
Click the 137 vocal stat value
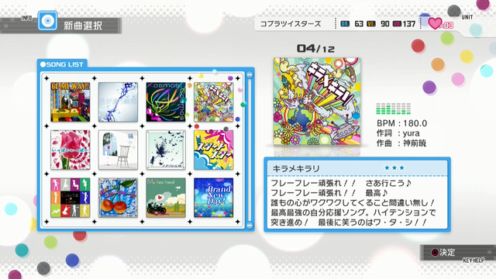point(409,24)
